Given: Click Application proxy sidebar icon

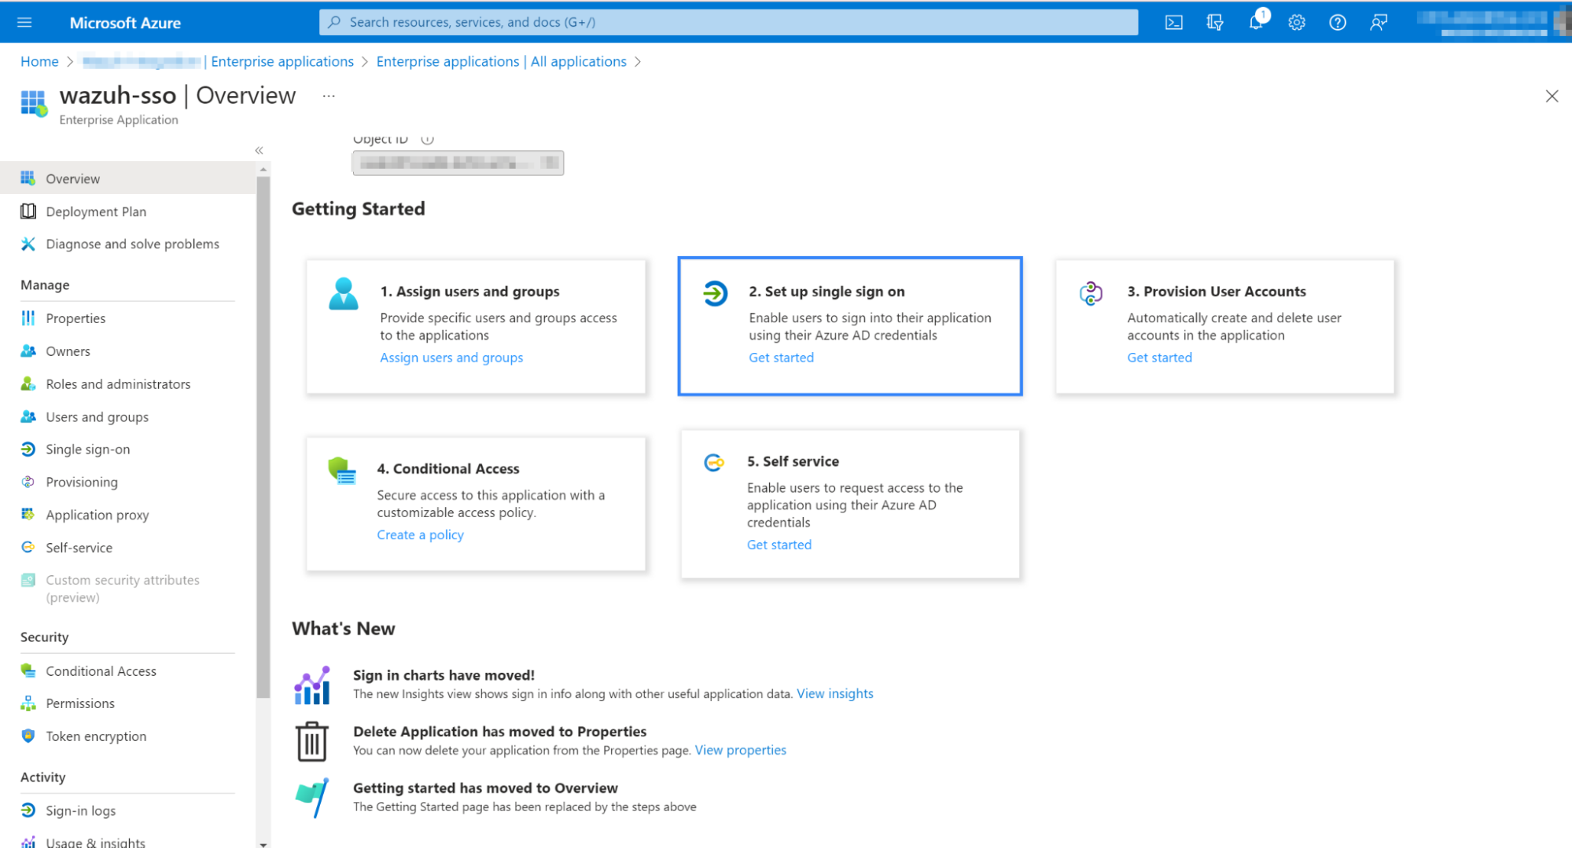Looking at the screenshot, I should 28,515.
